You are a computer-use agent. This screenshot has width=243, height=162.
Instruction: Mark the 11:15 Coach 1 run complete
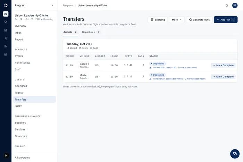[223, 65]
